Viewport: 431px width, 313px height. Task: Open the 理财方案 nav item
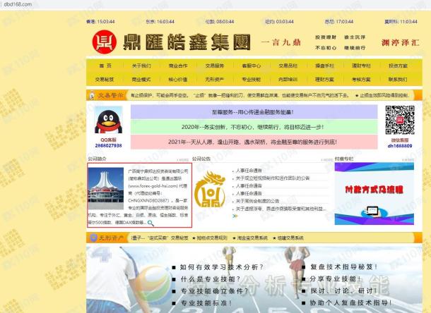(x=324, y=79)
